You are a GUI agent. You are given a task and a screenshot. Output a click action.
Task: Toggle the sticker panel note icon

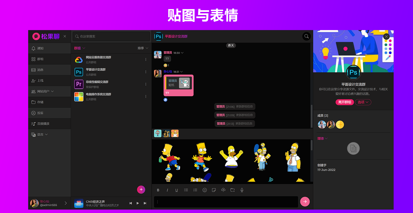pos(214,190)
